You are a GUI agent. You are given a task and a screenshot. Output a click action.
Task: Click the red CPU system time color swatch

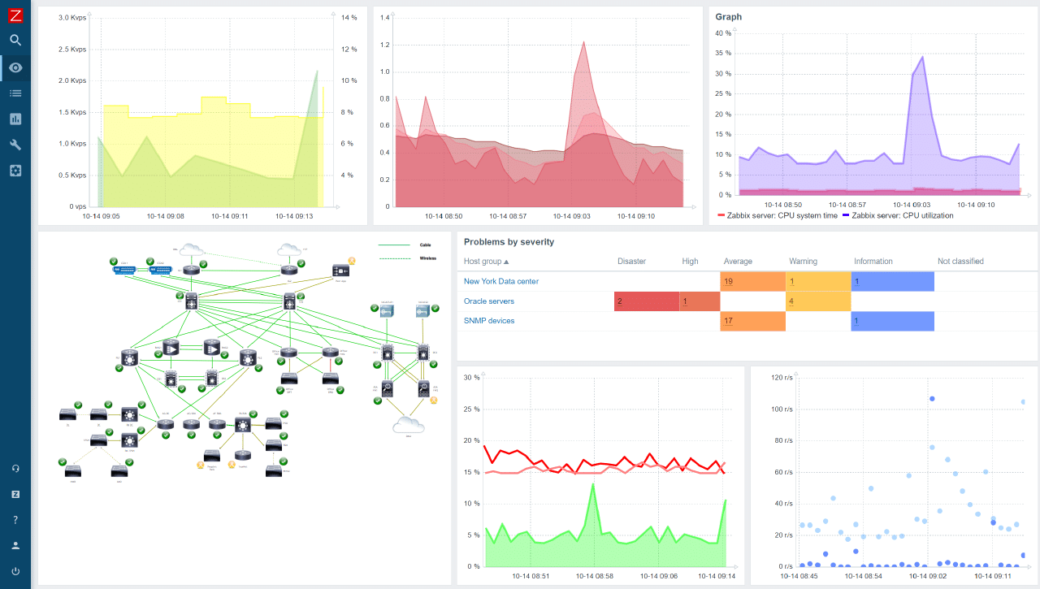[721, 215]
